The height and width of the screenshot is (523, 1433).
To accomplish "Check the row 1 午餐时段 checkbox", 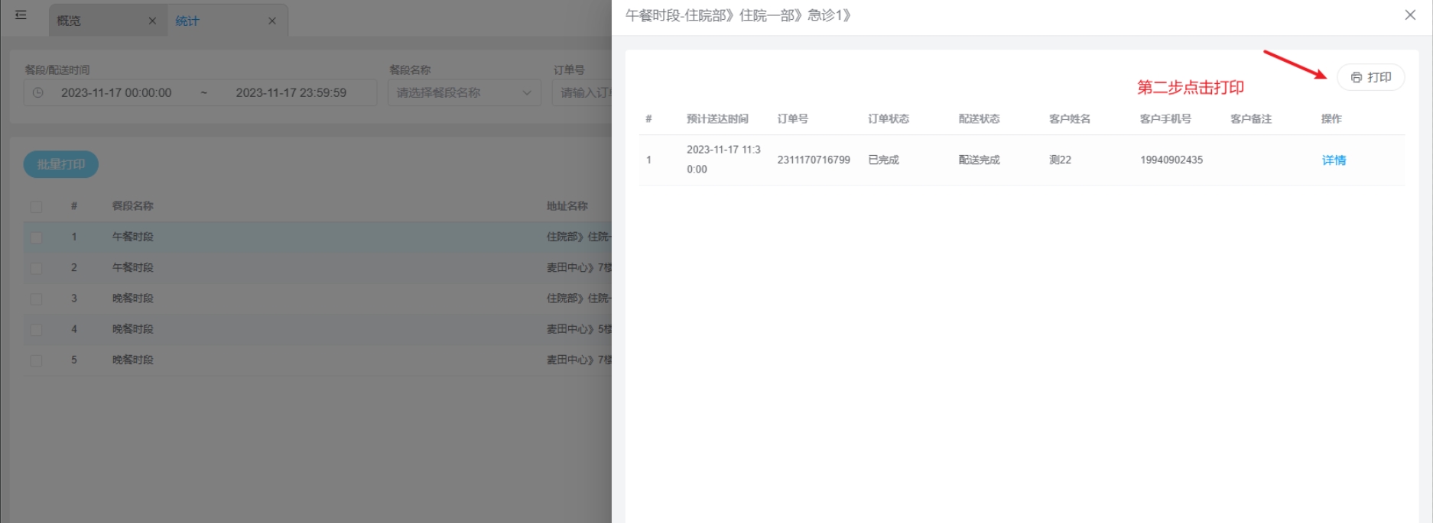I will (x=36, y=237).
